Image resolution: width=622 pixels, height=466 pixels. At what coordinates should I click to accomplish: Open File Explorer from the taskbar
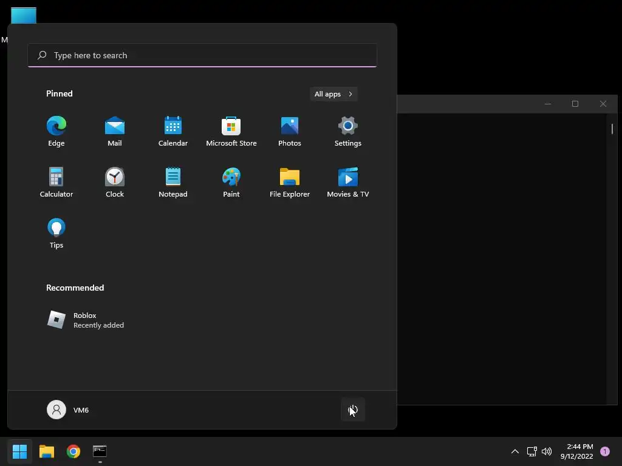pyautogui.click(x=46, y=451)
